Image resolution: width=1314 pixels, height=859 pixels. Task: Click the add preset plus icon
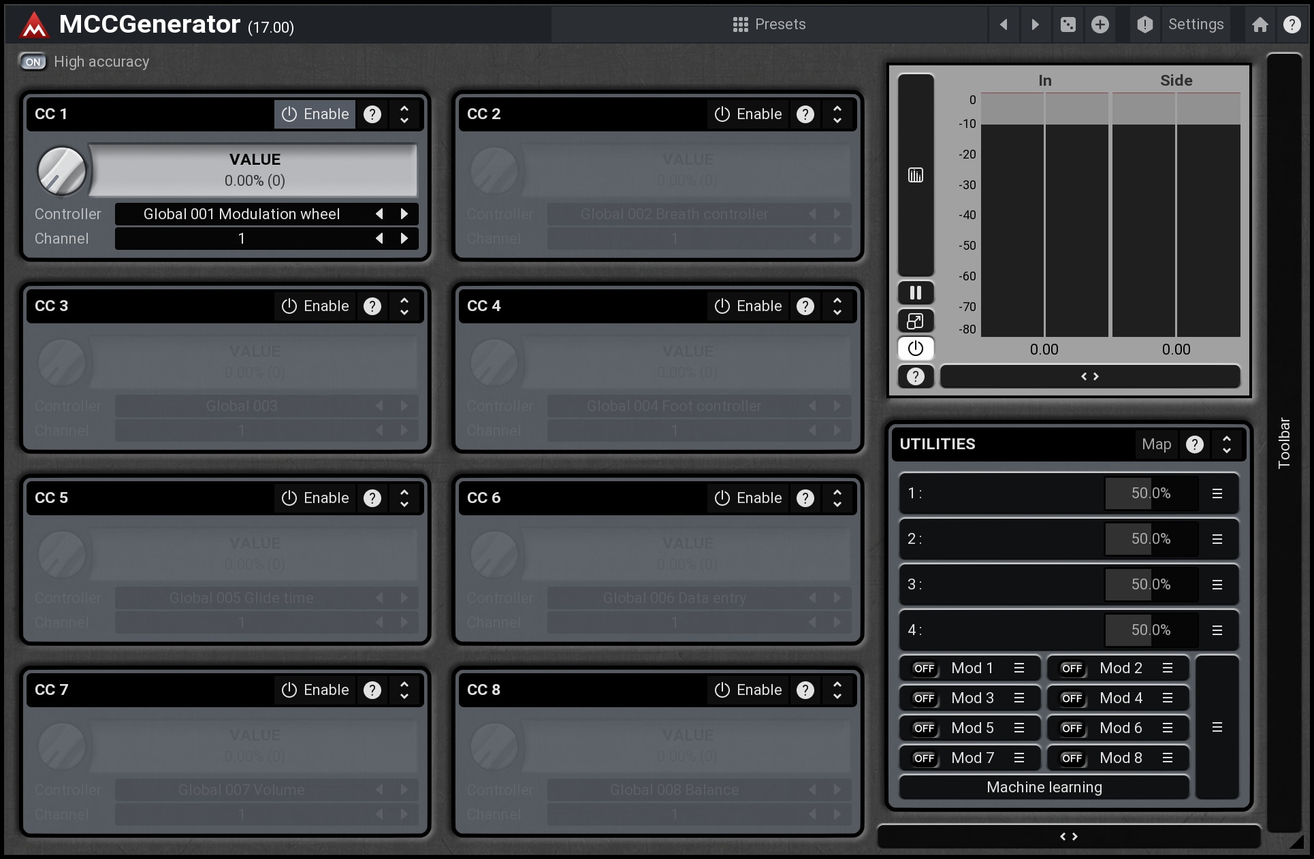click(1100, 25)
